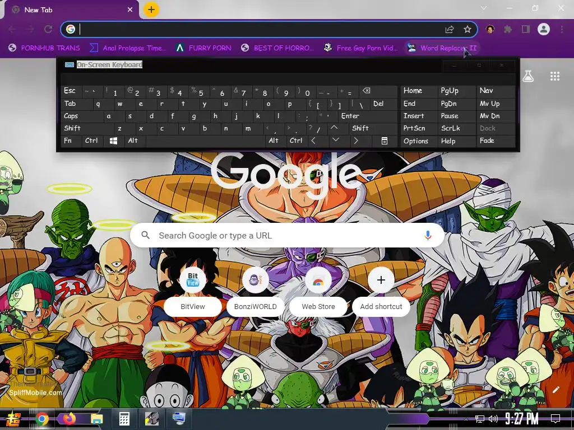
Task: Click Add shortcut tile
Action: 381,292
